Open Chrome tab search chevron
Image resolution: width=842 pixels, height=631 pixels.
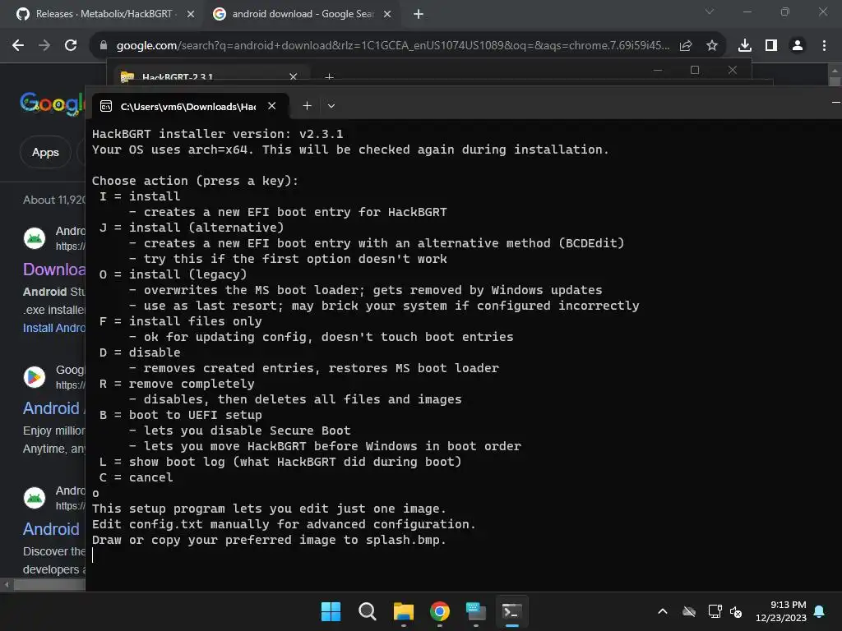click(710, 12)
